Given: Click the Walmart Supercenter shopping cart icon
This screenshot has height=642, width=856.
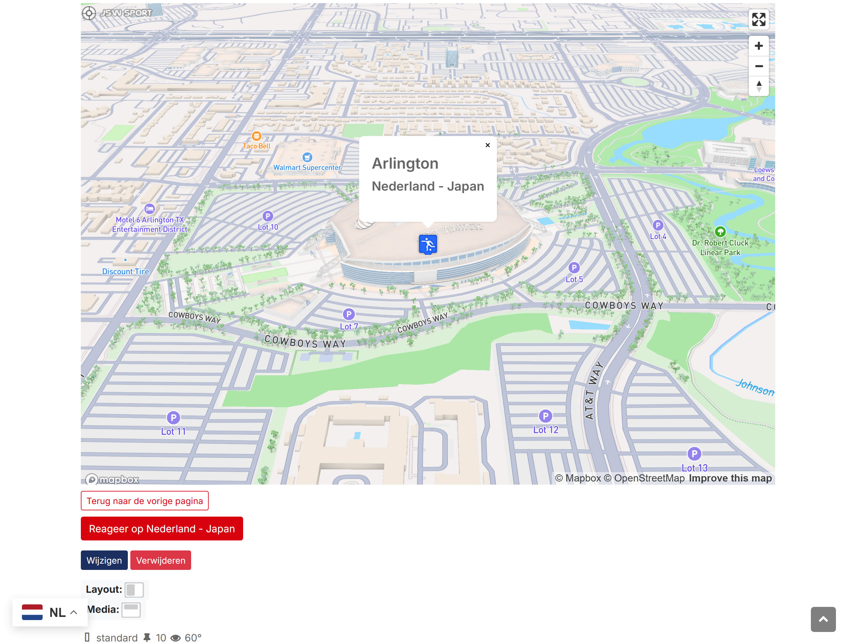Looking at the screenshot, I should pyautogui.click(x=307, y=157).
